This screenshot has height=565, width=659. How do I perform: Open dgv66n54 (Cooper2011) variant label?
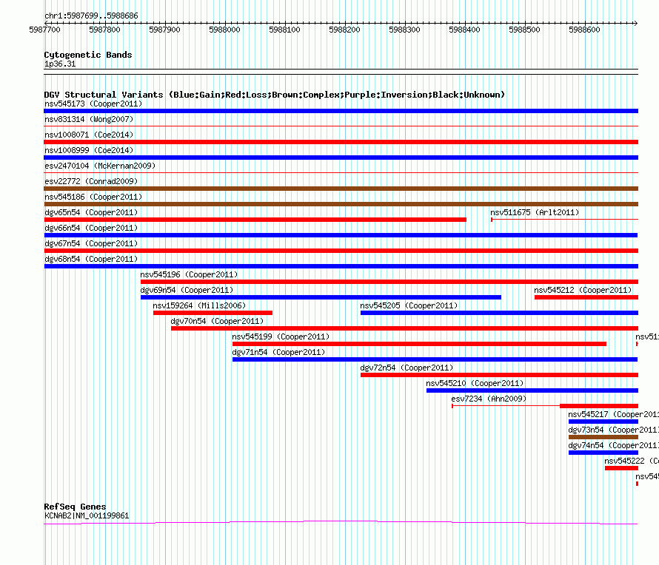(x=91, y=228)
